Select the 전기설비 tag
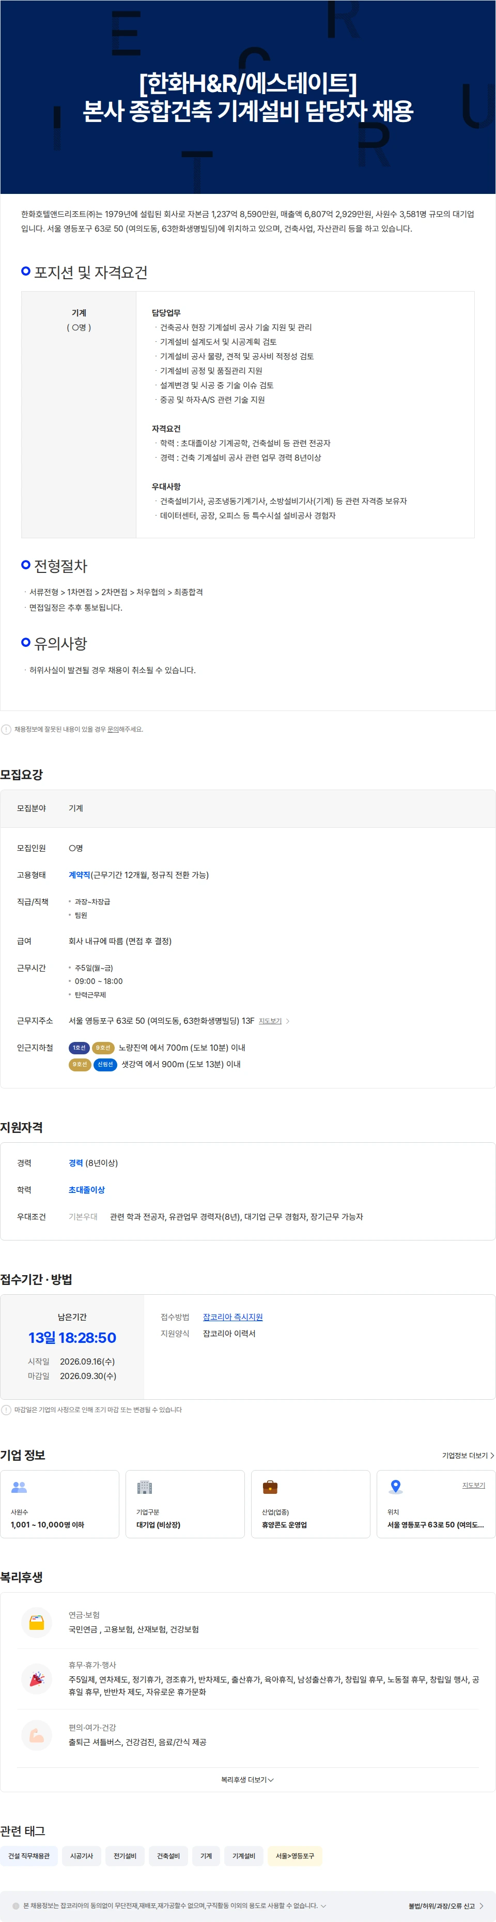Screen dimensions: 496x1922 point(125,1856)
